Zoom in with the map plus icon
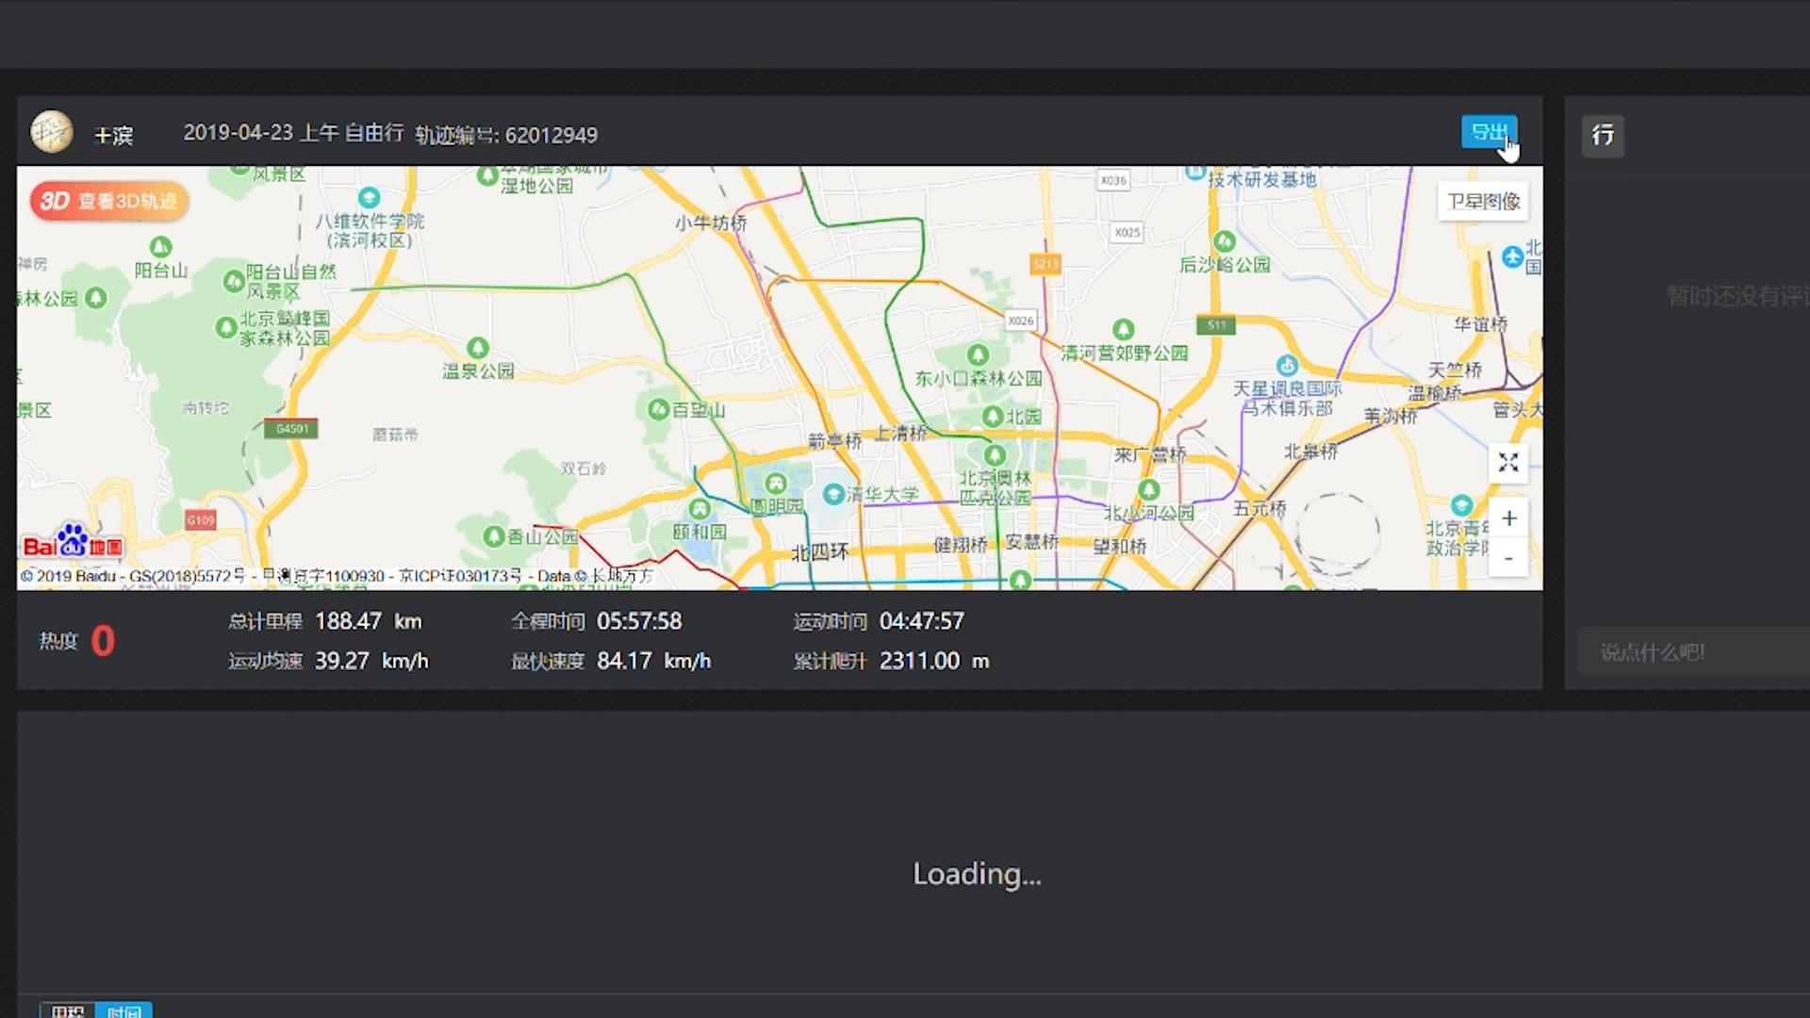The height and width of the screenshot is (1018, 1810). [x=1508, y=517]
